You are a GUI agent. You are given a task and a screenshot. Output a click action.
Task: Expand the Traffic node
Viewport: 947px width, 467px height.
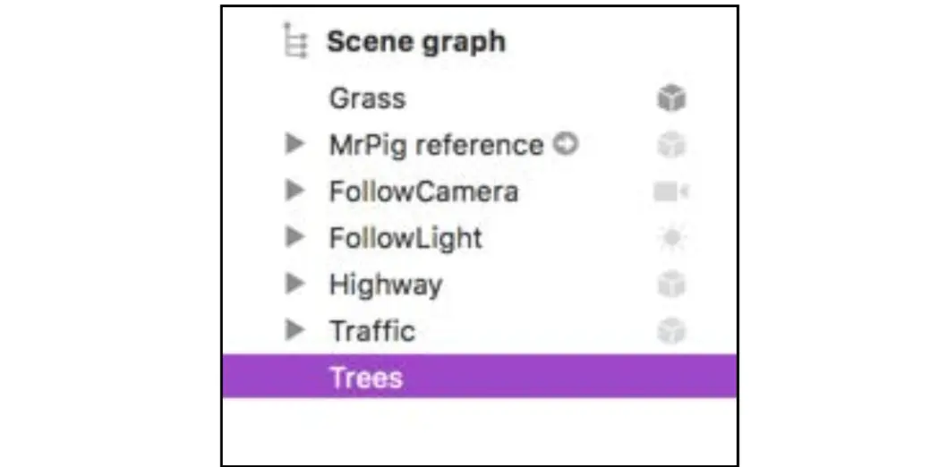pos(294,330)
